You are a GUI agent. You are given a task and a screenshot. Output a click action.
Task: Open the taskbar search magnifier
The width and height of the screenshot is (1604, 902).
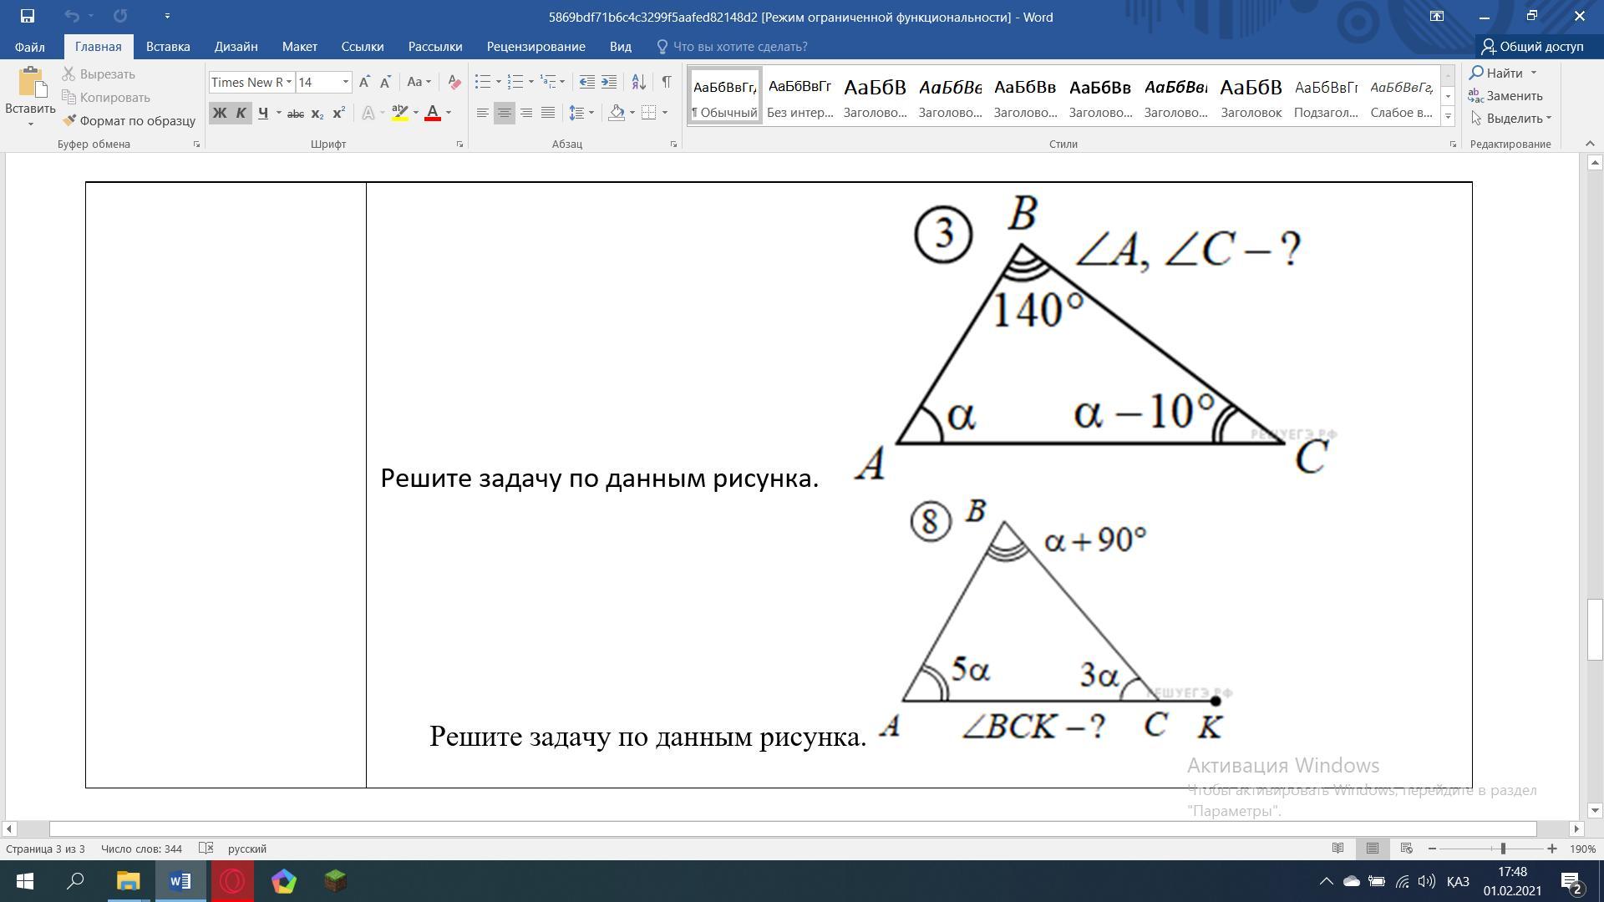pos(76,881)
